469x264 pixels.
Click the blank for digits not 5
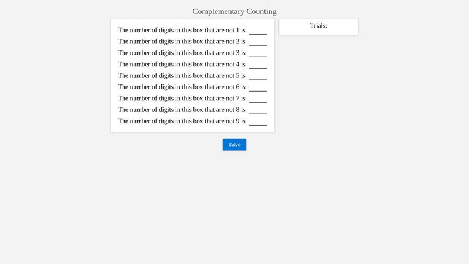click(x=258, y=76)
